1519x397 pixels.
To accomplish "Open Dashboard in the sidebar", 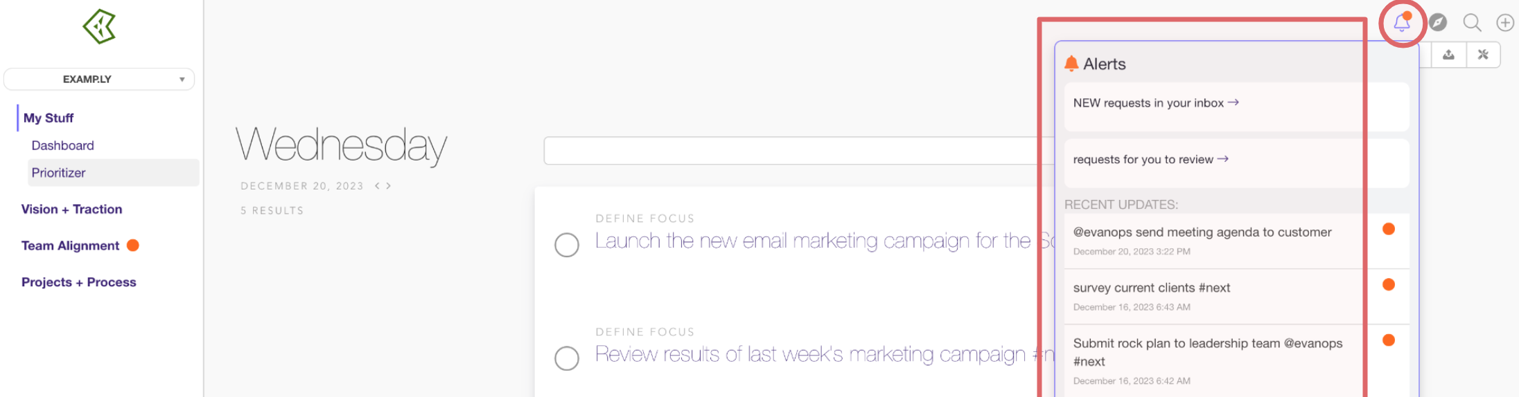I will coord(62,145).
